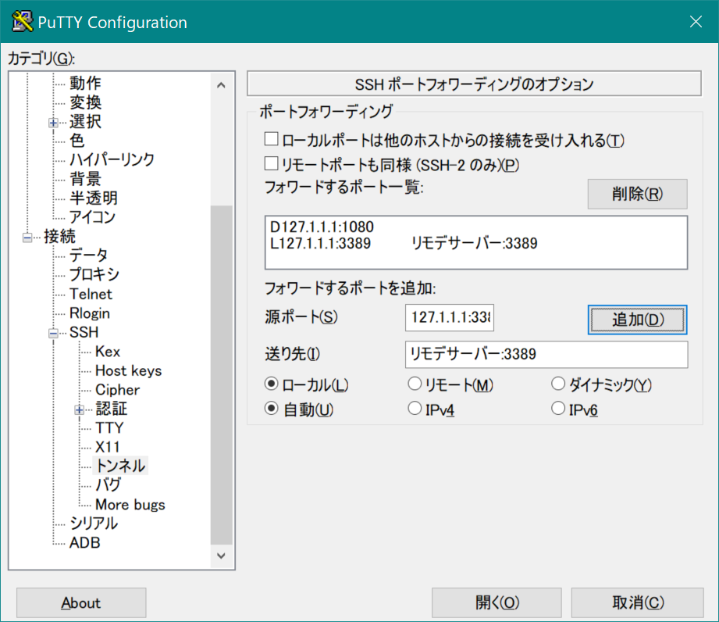Open Telnet category

91,294
